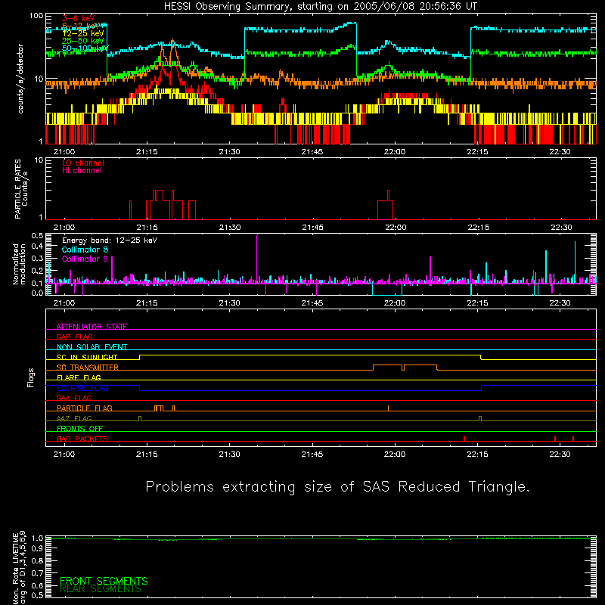Click the SC IN SUNLIGHT flag label

pos(87,357)
